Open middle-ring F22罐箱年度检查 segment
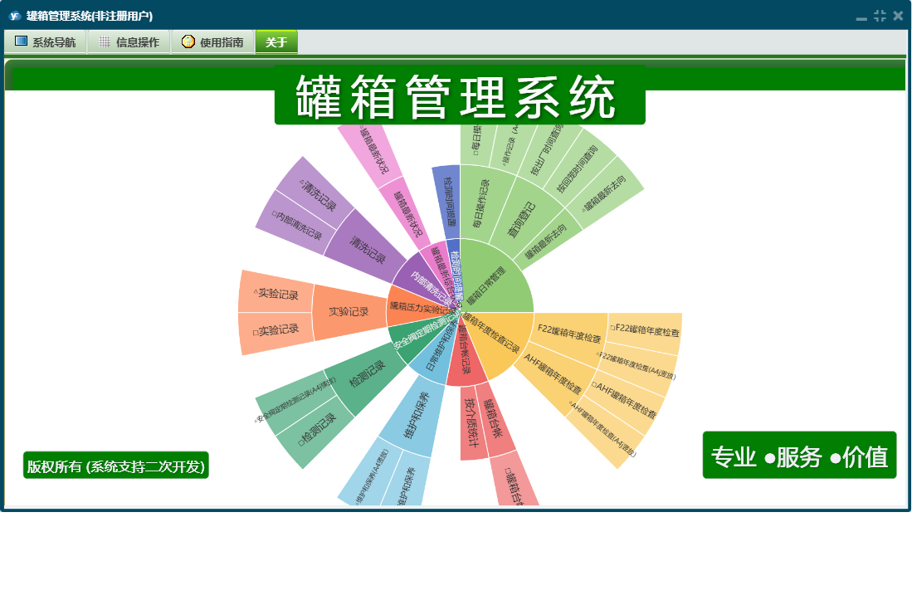This screenshot has width=912, height=600. tap(568, 336)
